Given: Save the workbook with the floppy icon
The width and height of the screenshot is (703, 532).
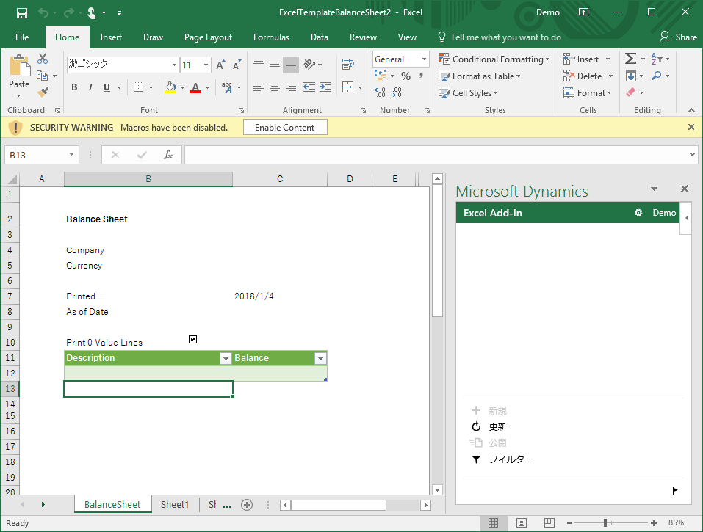Looking at the screenshot, I should (x=21, y=13).
